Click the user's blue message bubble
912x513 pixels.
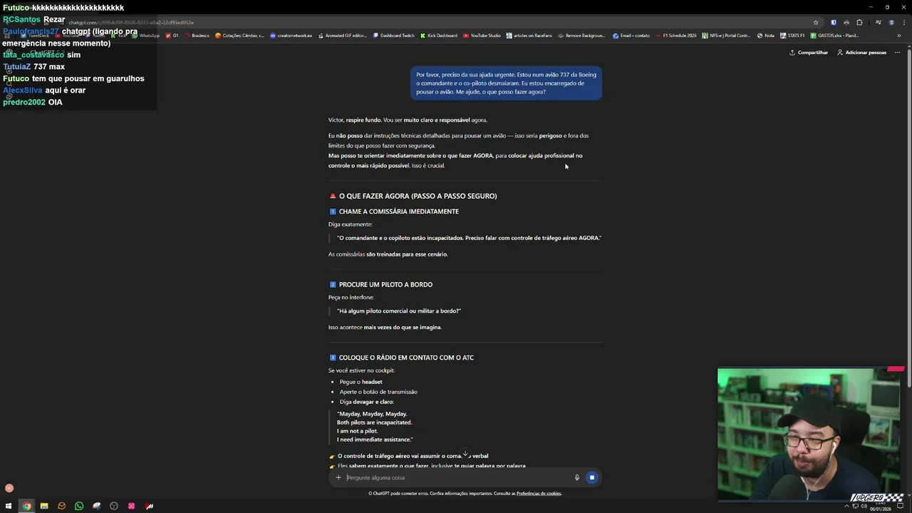(x=506, y=83)
